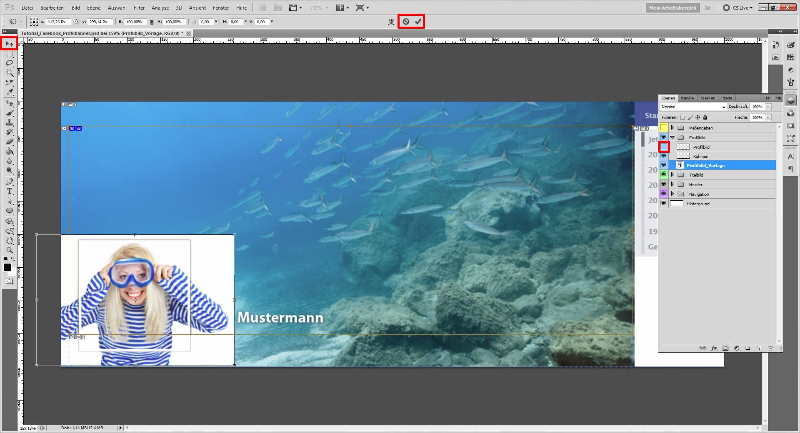Open the blend mode dropdown showing Normal
800x433 pixels.
tap(692, 107)
